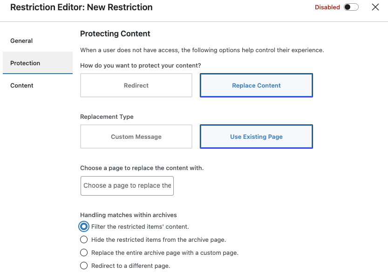Image resolution: width=388 pixels, height=273 pixels.
Task: Select the Redirect to a different page radio button
Action: [84, 266]
